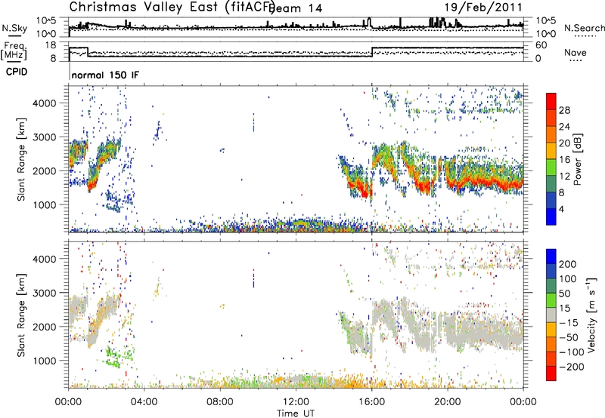Click the 4000 tick of power panel
The height and width of the screenshot is (418, 605).
[44, 103]
